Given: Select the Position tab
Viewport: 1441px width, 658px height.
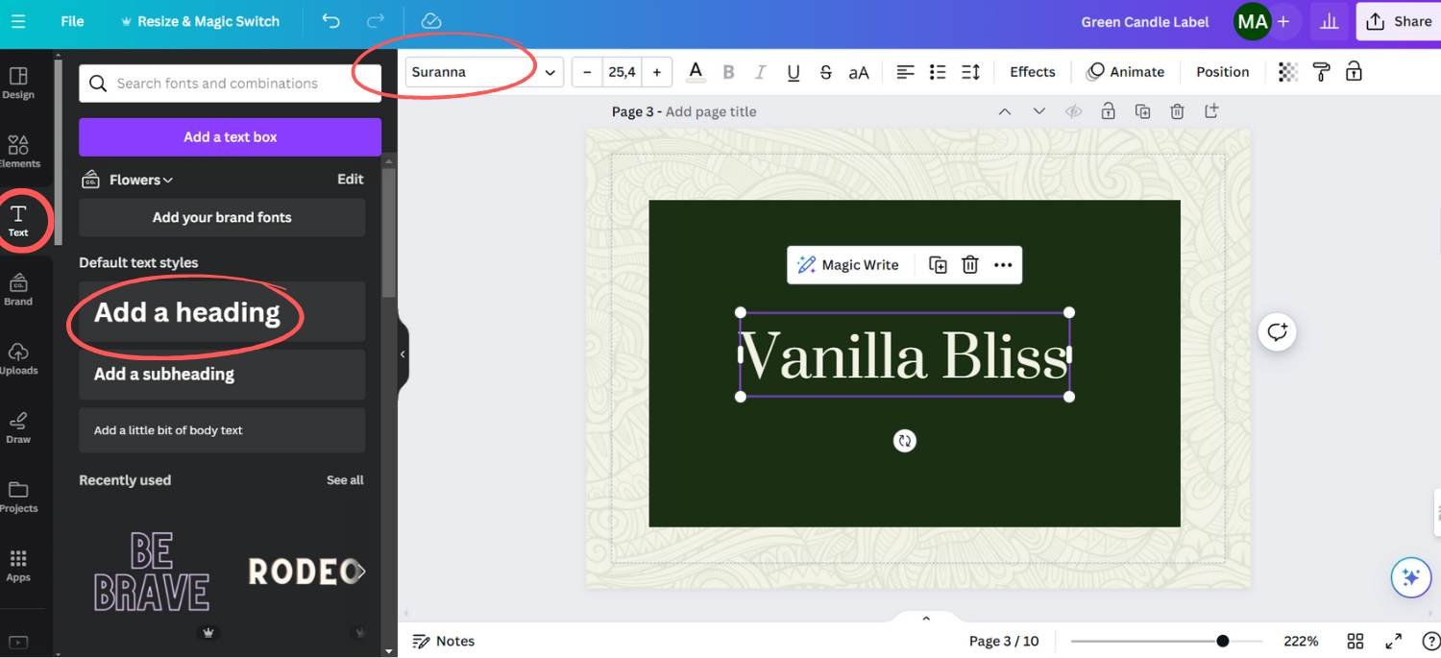Looking at the screenshot, I should 1222,71.
